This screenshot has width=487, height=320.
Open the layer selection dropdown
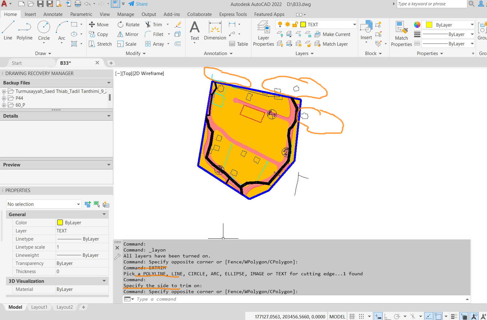(x=354, y=24)
